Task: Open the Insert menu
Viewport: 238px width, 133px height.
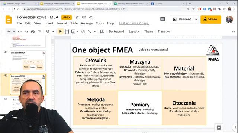Action: 49,23
